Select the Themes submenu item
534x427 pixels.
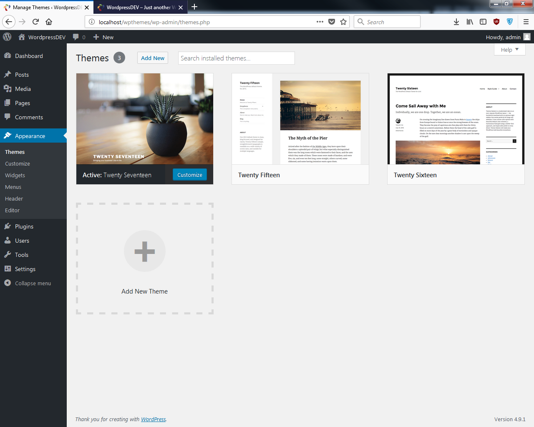(x=15, y=152)
